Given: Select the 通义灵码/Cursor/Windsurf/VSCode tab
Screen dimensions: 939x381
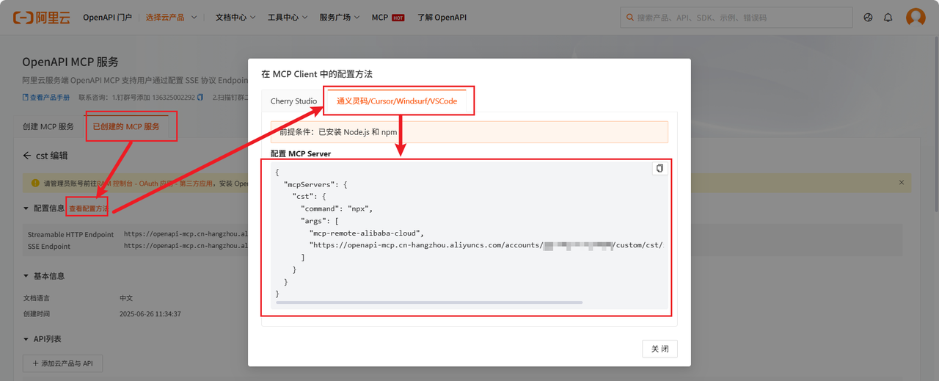Looking at the screenshot, I should [x=397, y=101].
